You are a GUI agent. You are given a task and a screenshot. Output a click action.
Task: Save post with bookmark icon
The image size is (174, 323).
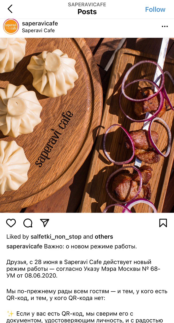pos(163,223)
